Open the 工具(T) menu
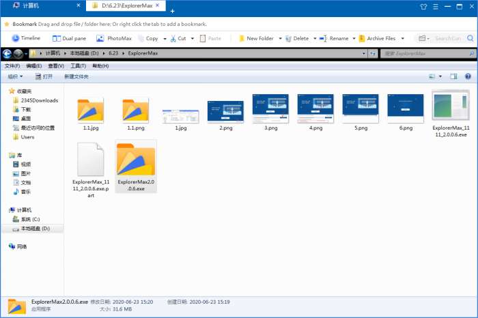This screenshot has height=318, width=478. pos(79,66)
